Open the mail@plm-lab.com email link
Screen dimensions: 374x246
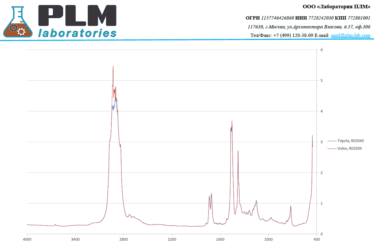pos(351,35)
